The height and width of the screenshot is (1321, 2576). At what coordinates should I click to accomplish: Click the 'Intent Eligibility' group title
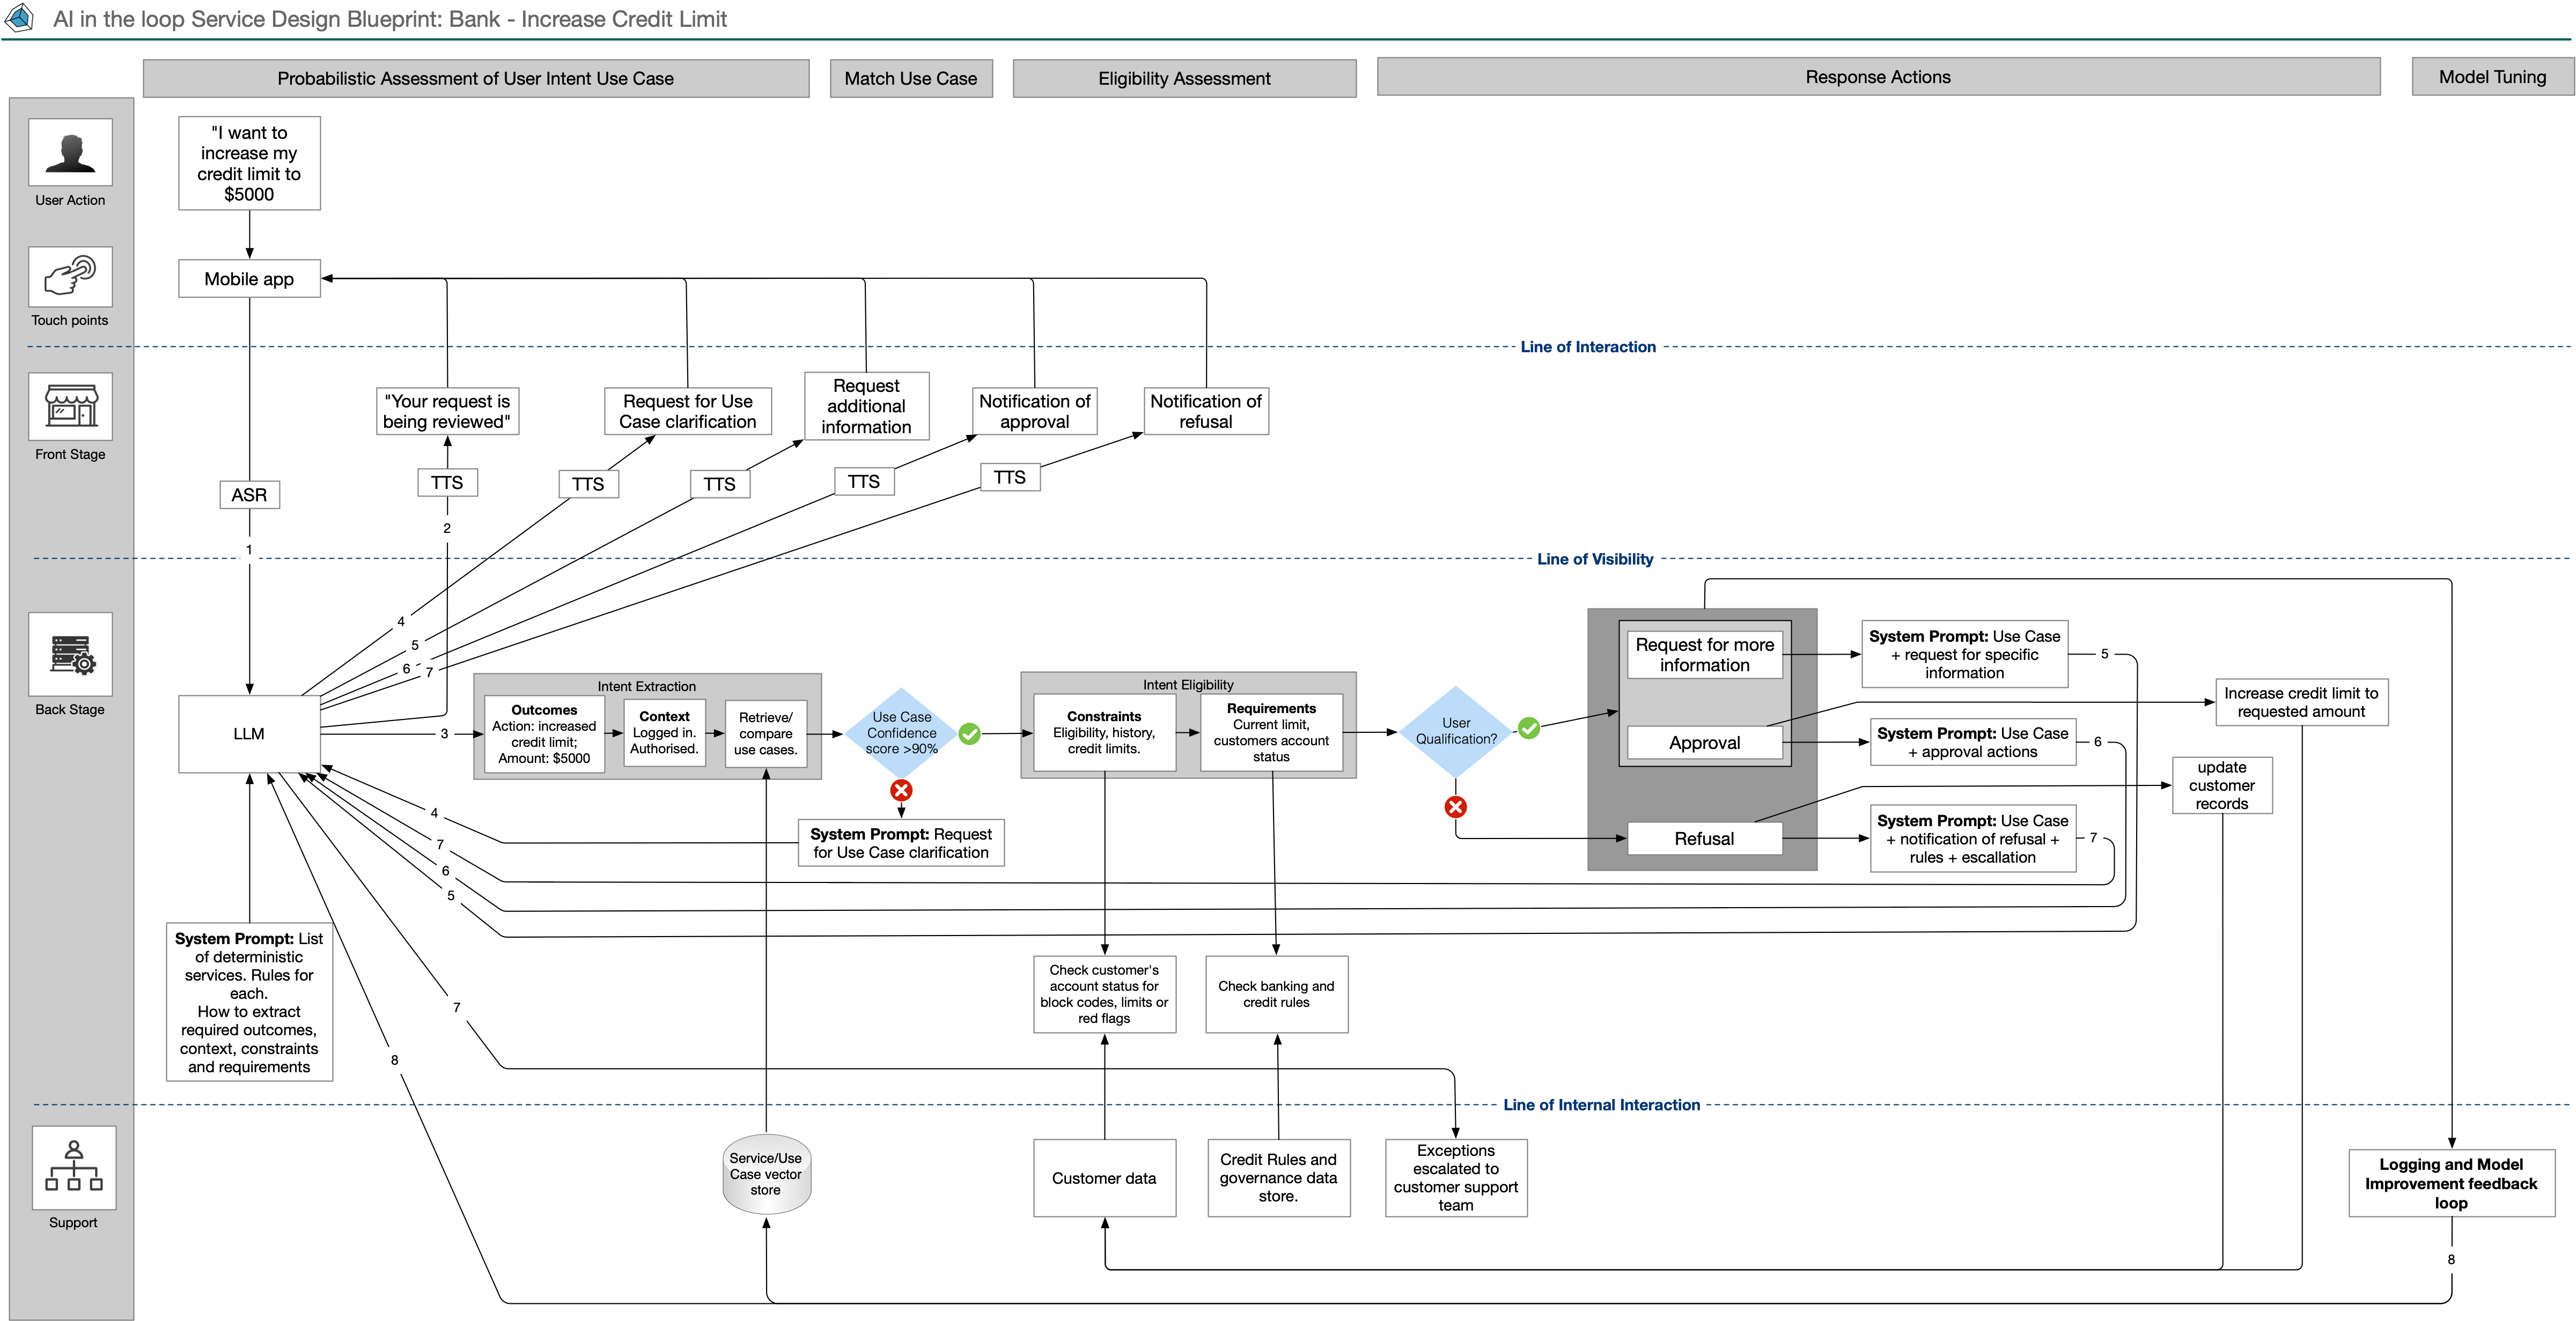(1188, 685)
